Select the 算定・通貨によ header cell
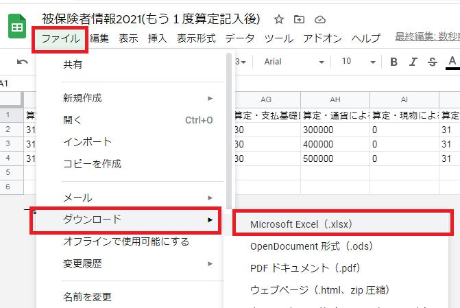The height and width of the screenshot is (308, 460). point(335,115)
